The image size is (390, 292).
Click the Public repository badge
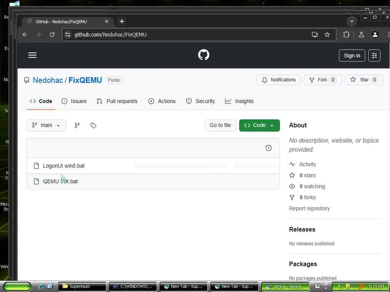[114, 80]
